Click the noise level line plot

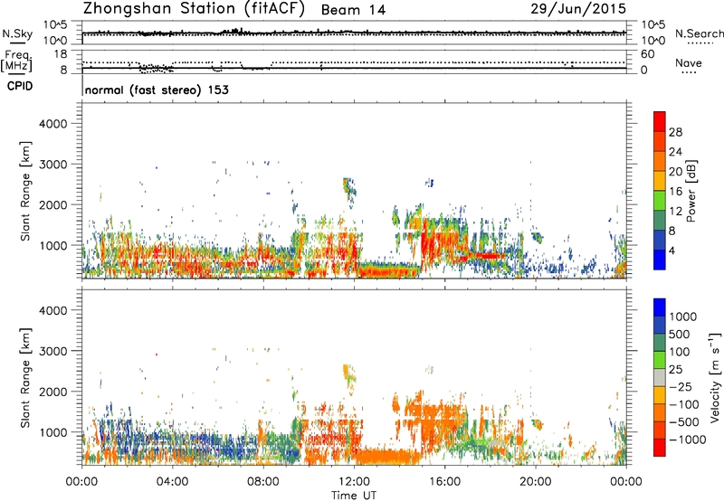tap(354, 33)
